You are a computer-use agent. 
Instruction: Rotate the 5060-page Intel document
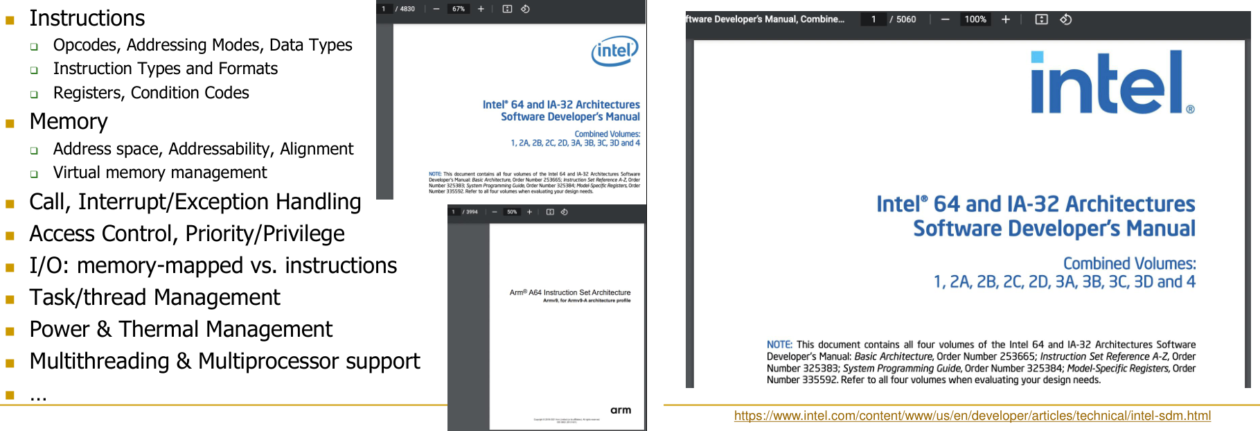(x=1066, y=19)
